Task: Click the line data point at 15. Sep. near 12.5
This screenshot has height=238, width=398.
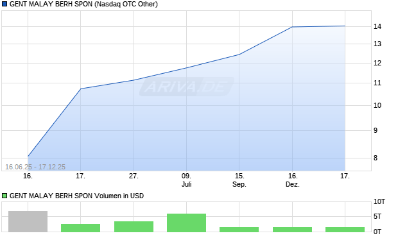Action: click(239, 55)
